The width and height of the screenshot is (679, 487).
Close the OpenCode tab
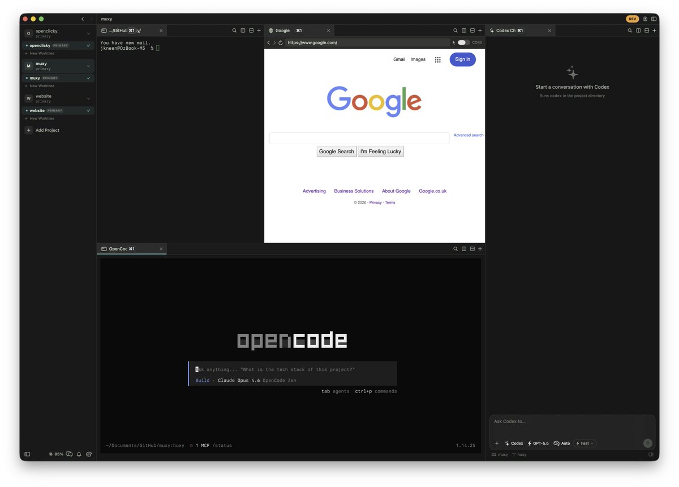pos(161,249)
